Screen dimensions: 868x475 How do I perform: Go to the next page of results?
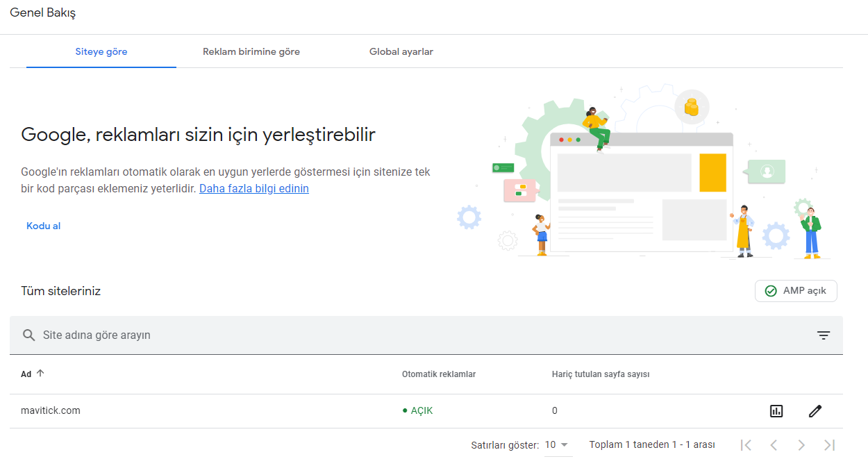801,445
